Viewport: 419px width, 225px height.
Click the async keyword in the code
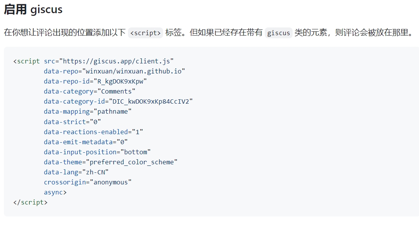[53, 192]
